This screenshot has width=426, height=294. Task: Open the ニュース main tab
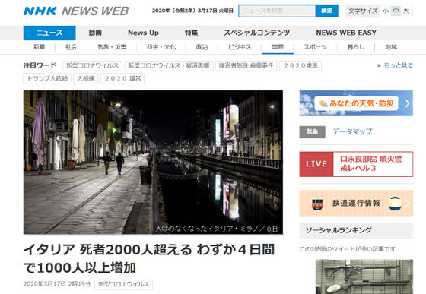click(x=49, y=33)
